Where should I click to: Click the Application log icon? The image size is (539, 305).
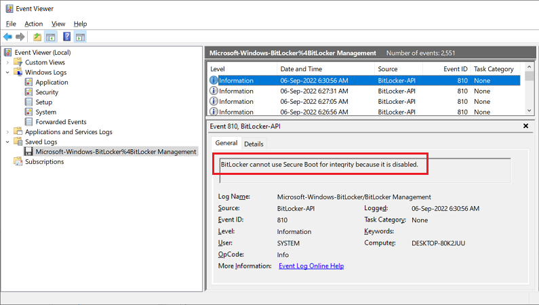click(x=29, y=82)
